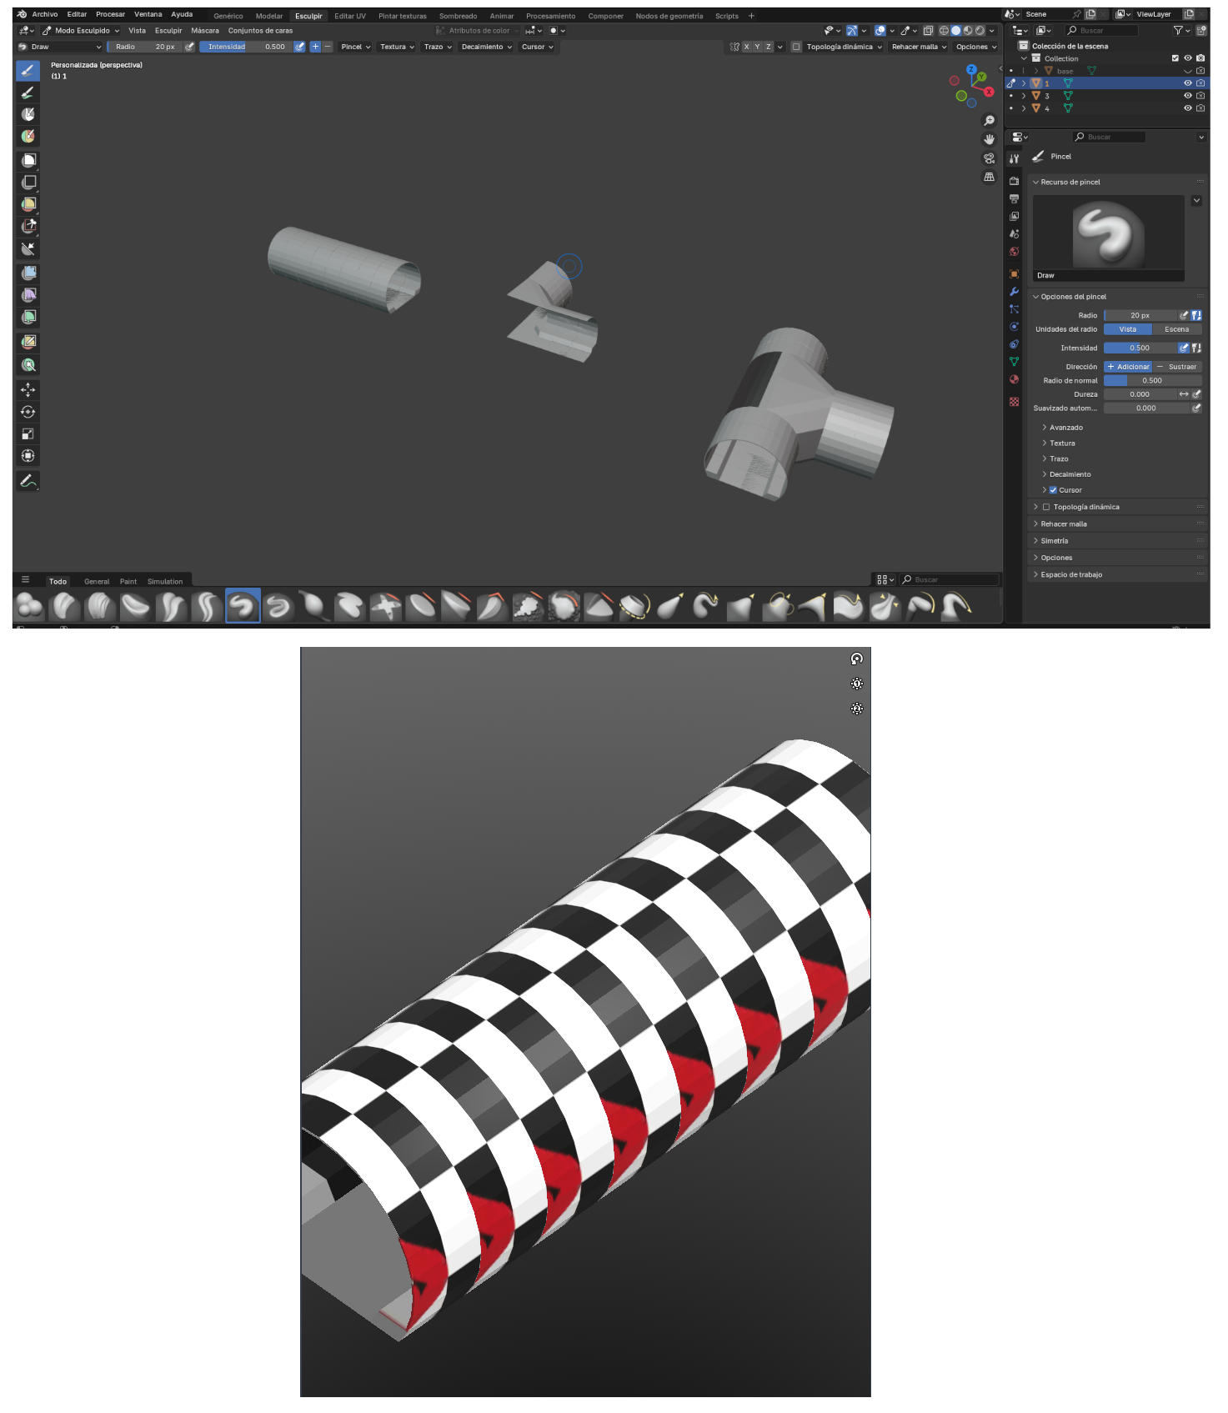Image resolution: width=1228 pixels, height=1413 pixels.
Task: Select the Annotate pencil tool
Action: pos(28,481)
